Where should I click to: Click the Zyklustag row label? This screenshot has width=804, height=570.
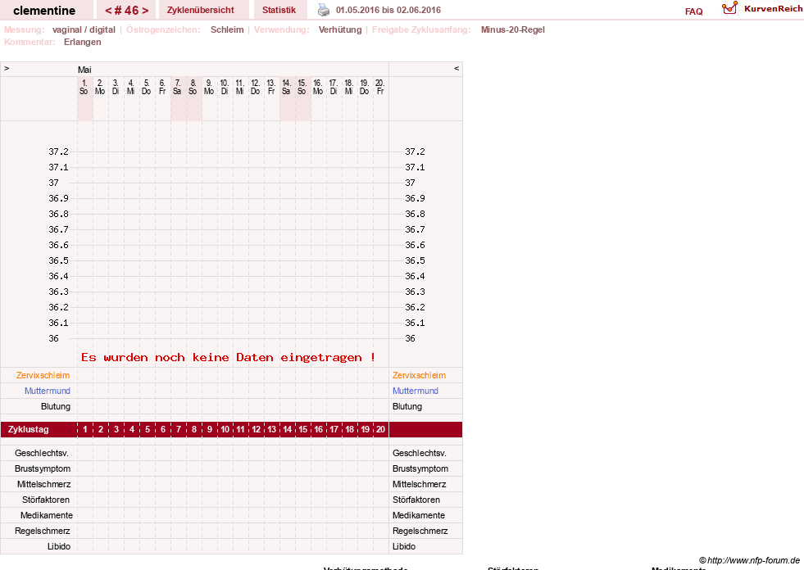[28, 430]
